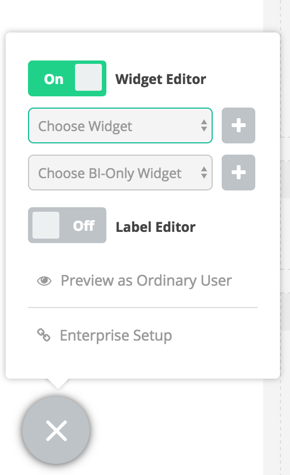Open the Choose Widget dropdown

[120, 125]
